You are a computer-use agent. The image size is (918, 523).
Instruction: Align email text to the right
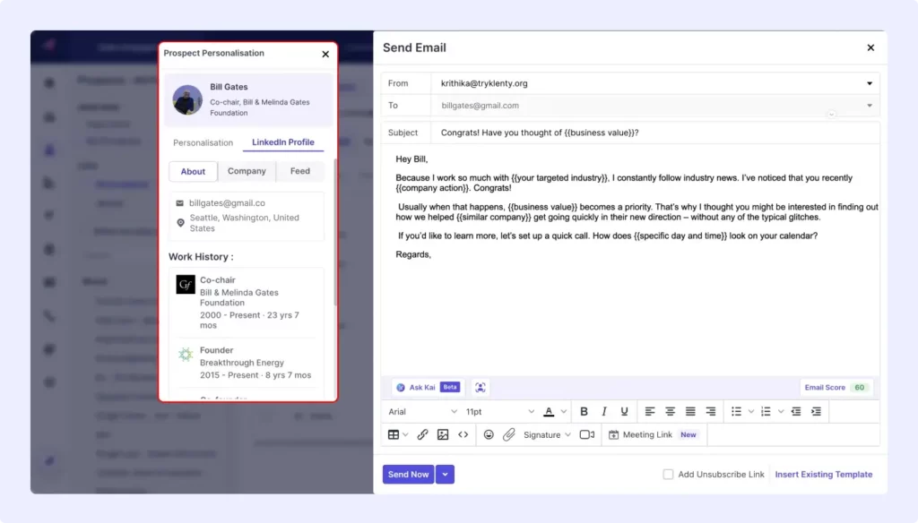711,411
